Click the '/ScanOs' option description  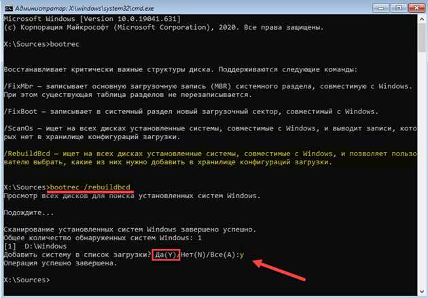click(x=210, y=128)
